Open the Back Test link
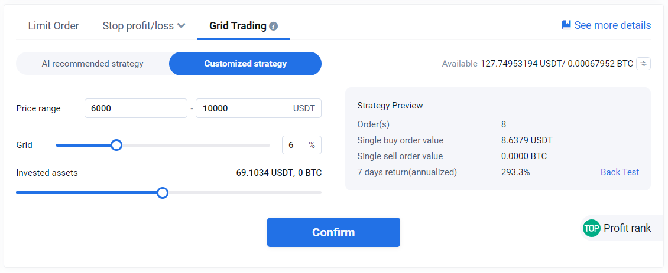668x273 pixels. pyautogui.click(x=620, y=172)
